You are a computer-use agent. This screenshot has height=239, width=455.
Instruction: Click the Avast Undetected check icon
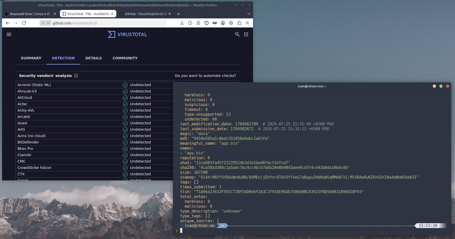pos(125,123)
